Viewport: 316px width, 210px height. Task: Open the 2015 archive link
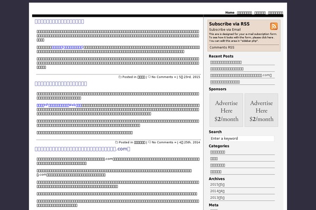pos(217,185)
